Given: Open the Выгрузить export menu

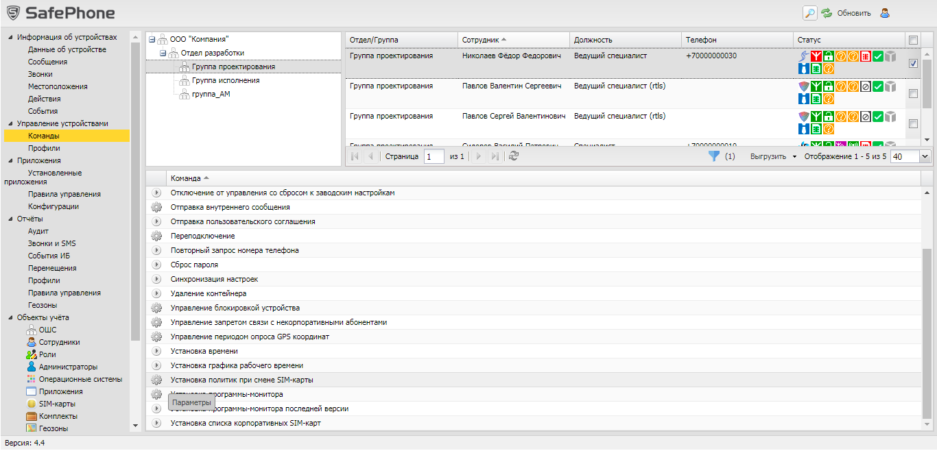Looking at the screenshot, I should click(x=773, y=156).
